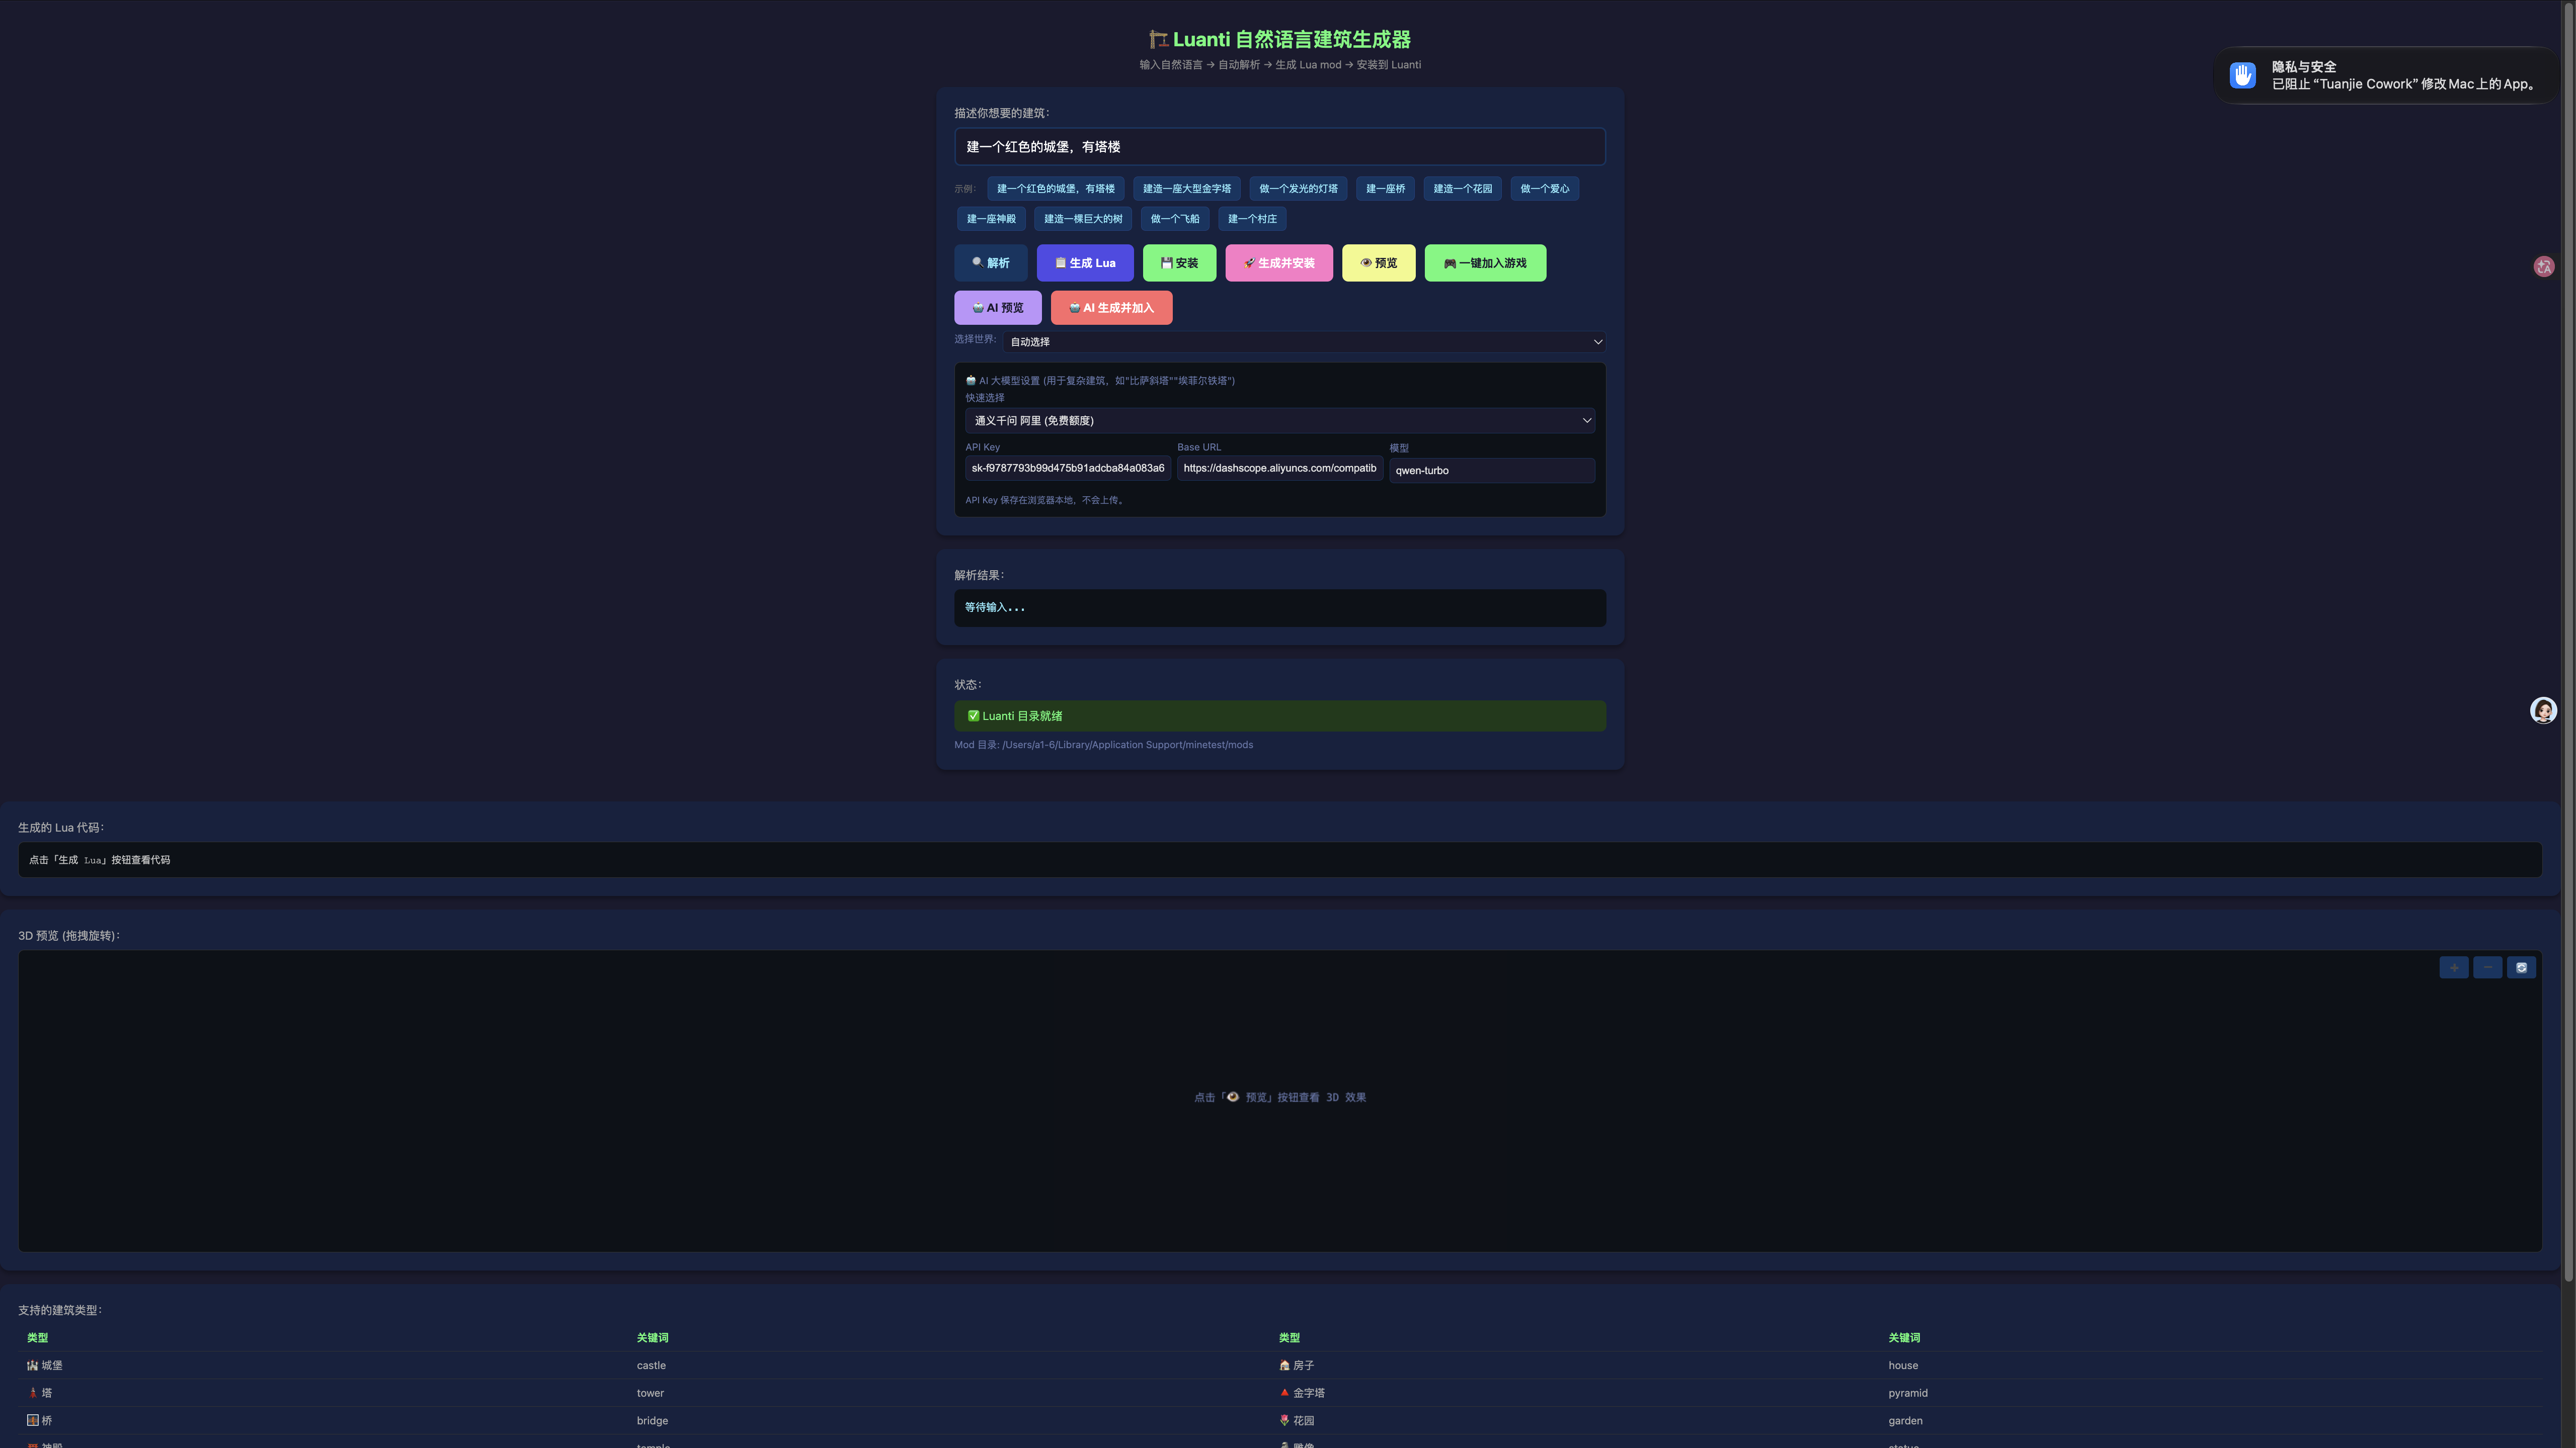Zoom in the 3D preview with plus
Screen dimensions: 2576x1448
pyautogui.click(x=2454, y=967)
